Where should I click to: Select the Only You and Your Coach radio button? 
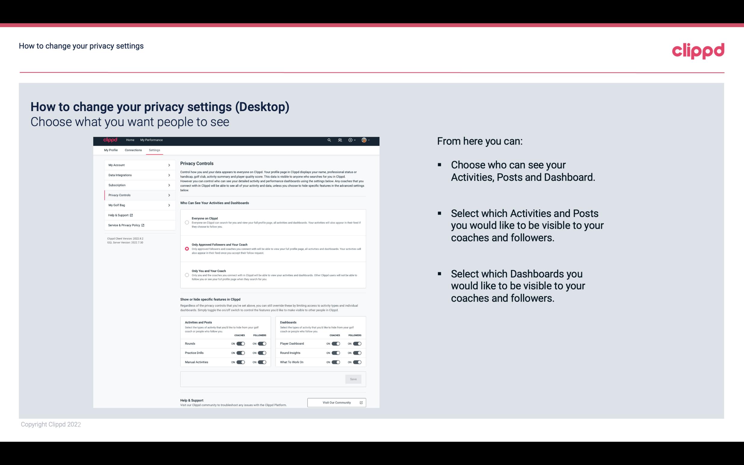click(186, 275)
